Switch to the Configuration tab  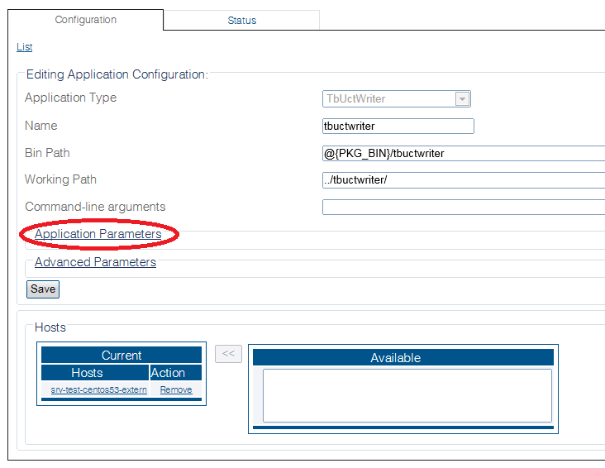(x=86, y=20)
